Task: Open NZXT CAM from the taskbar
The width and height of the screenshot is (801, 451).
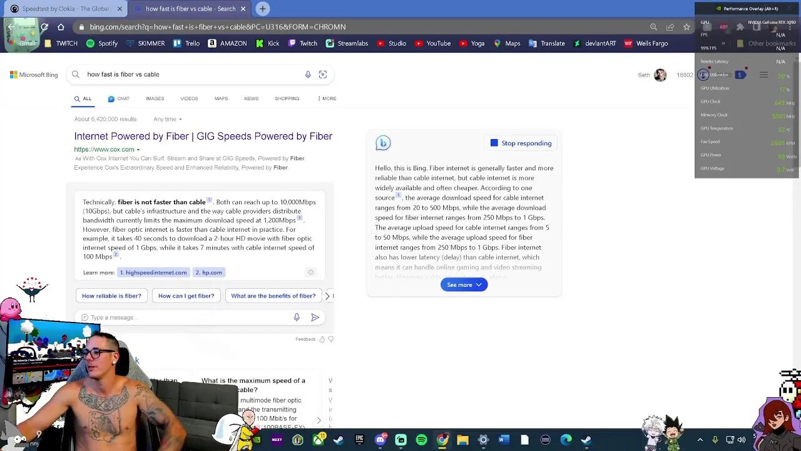Action: click(277, 440)
